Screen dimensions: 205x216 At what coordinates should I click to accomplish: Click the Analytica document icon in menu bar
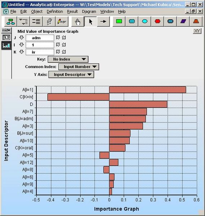tap(5, 12)
